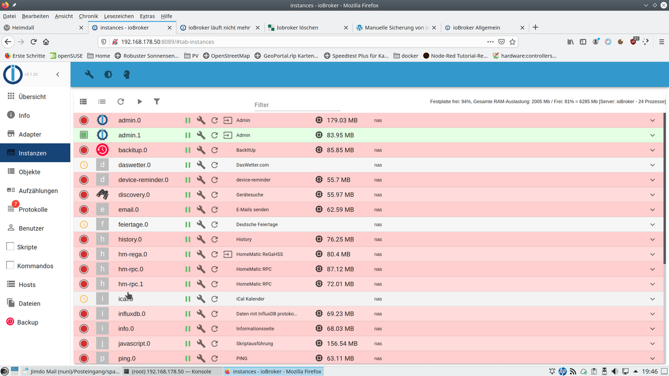Pause the admin.0 instance

[188, 120]
